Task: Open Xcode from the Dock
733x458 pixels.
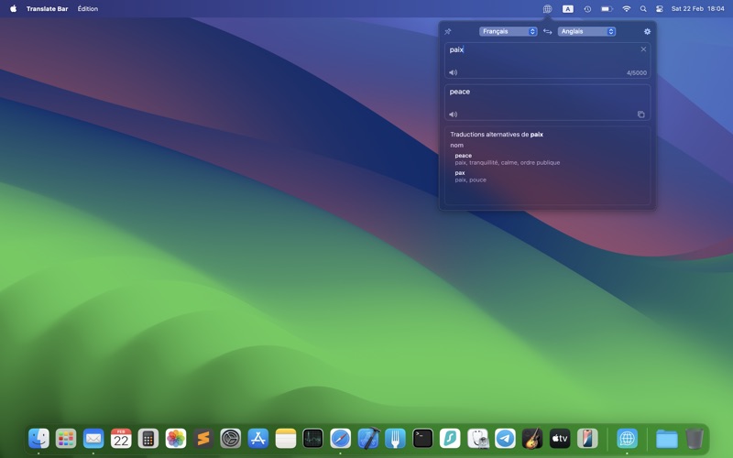Action: [368, 439]
